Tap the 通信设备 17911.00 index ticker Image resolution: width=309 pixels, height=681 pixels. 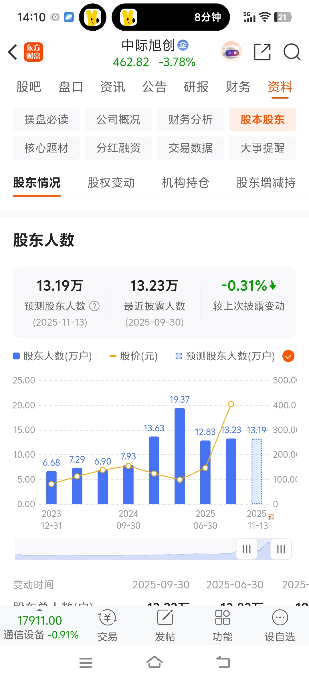(41, 627)
